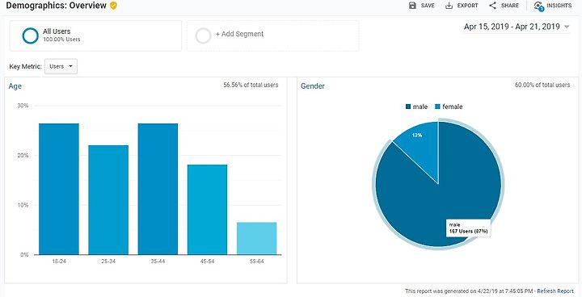Open the Insights icon with badge

pyautogui.click(x=538, y=6)
